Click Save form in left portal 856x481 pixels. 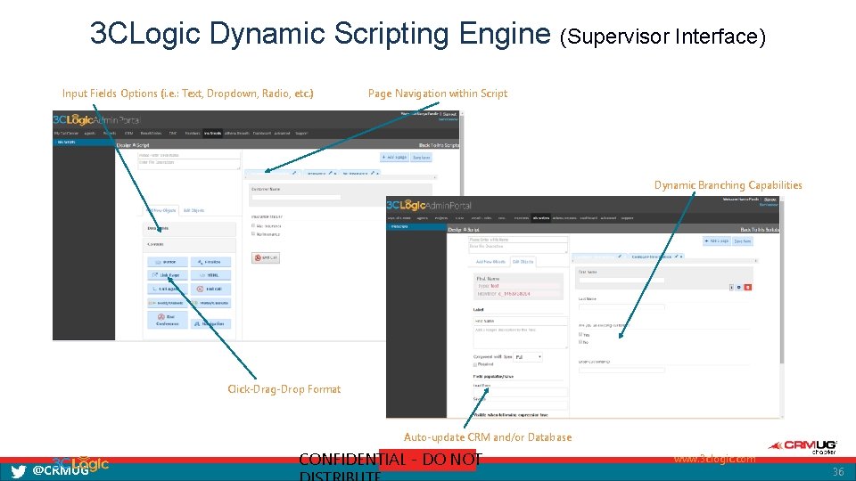422,157
